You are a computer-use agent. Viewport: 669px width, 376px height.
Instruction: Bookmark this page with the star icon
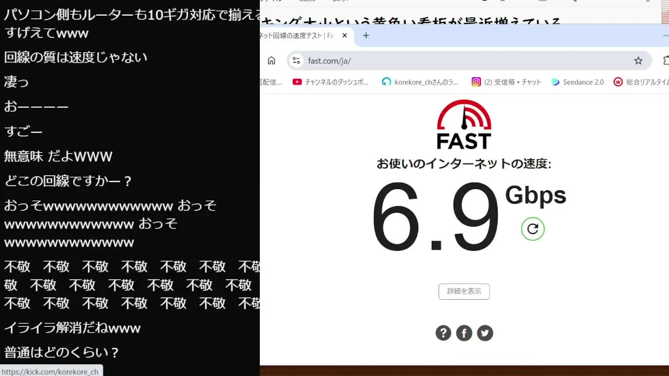(x=638, y=61)
